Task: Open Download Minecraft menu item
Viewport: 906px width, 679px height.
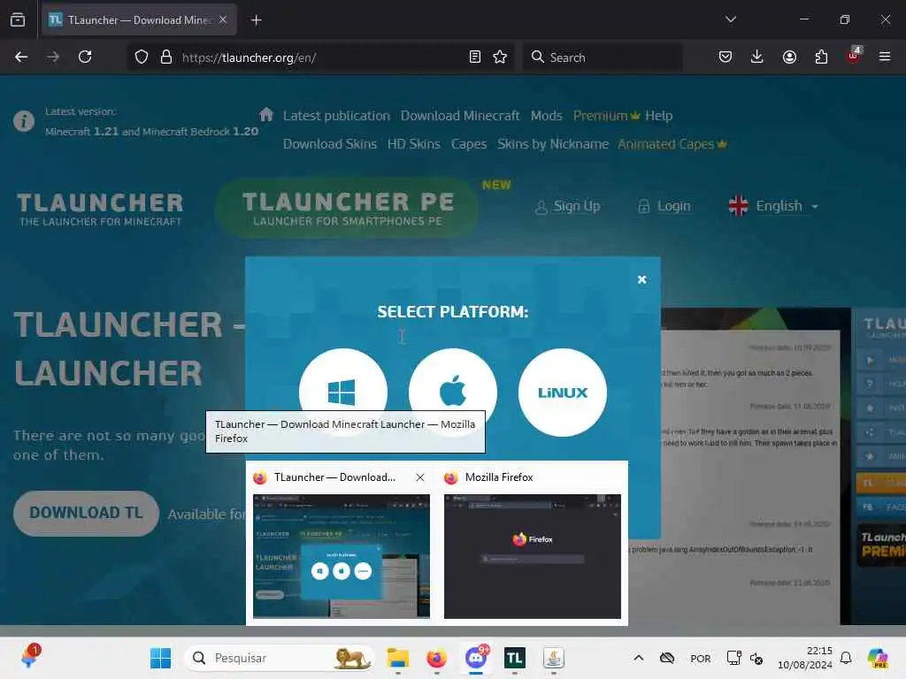Action: pyautogui.click(x=460, y=116)
